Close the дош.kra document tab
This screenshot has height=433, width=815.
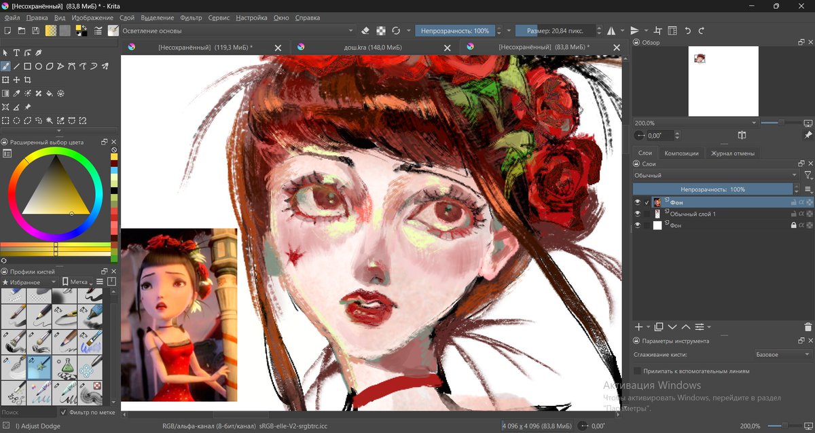(x=447, y=48)
